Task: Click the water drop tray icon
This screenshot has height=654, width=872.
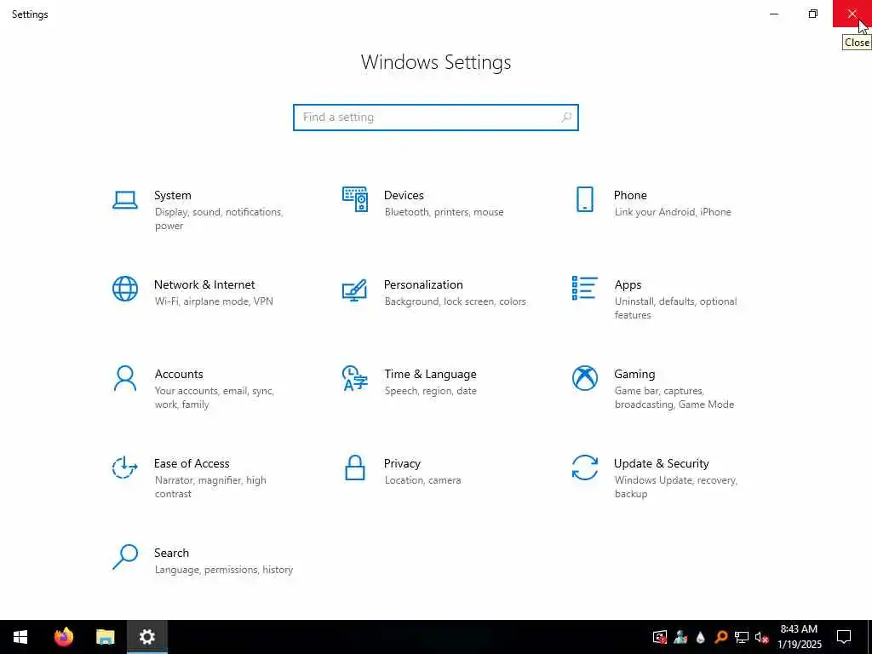Action: point(700,637)
